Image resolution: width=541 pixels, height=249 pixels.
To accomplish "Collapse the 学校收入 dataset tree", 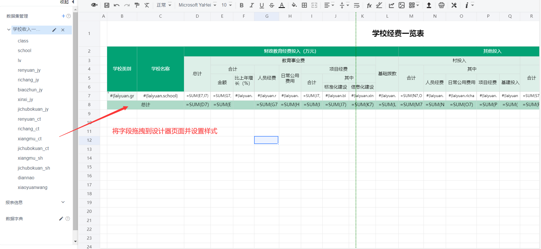I will (x=9, y=29).
